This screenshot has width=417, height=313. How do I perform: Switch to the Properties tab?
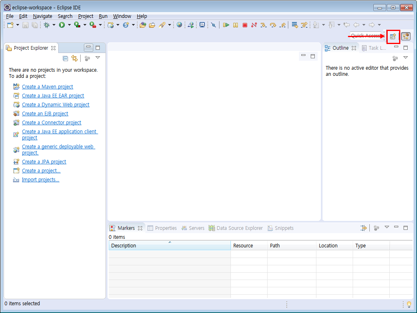162,228
